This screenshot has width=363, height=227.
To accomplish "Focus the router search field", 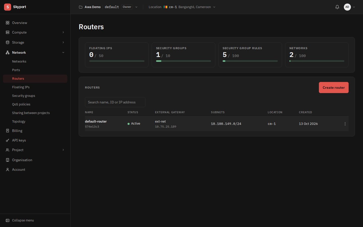I will [115, 102].
